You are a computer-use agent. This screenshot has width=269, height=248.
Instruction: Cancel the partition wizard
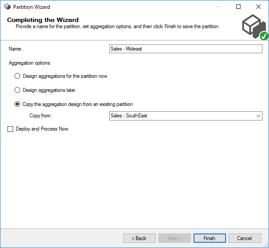click(x=244, y=238)
